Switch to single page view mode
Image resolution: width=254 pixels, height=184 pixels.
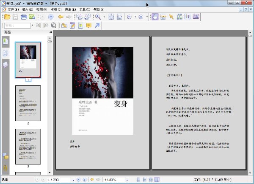(138, 180)
